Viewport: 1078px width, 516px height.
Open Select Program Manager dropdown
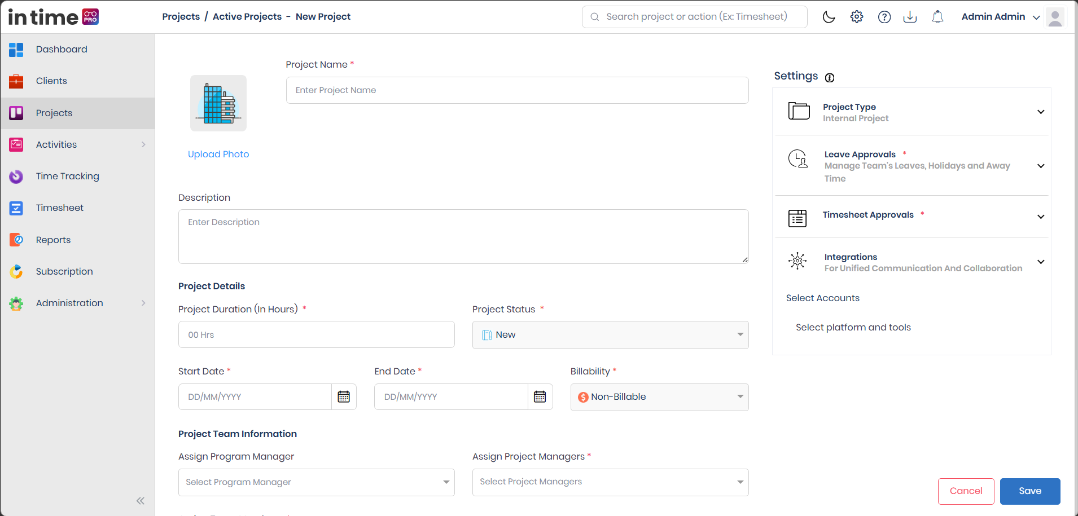click(x=317, y=482)
